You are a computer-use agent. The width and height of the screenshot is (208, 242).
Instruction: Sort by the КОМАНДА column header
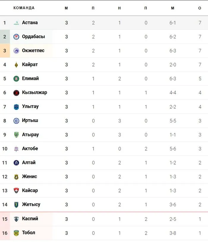24,8
